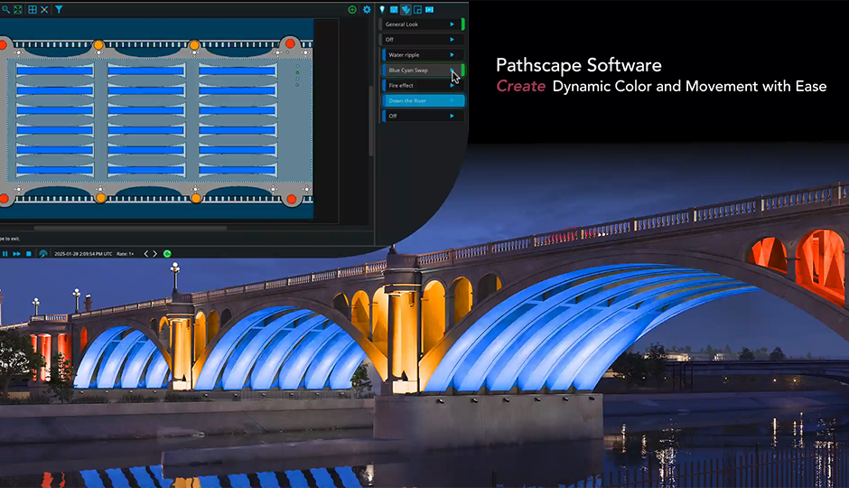Click the green refresh icon in playback bar
The image size is (849, 488).
click(x=167, y=254)
